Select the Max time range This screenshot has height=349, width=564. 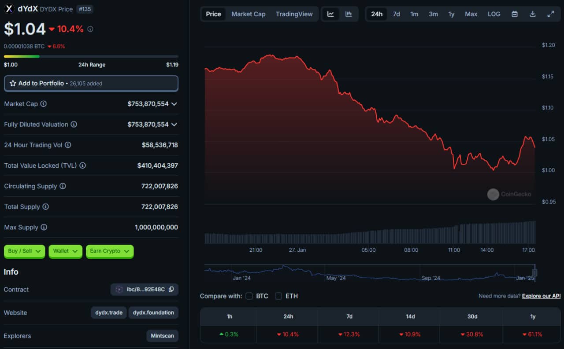[471, 14]
